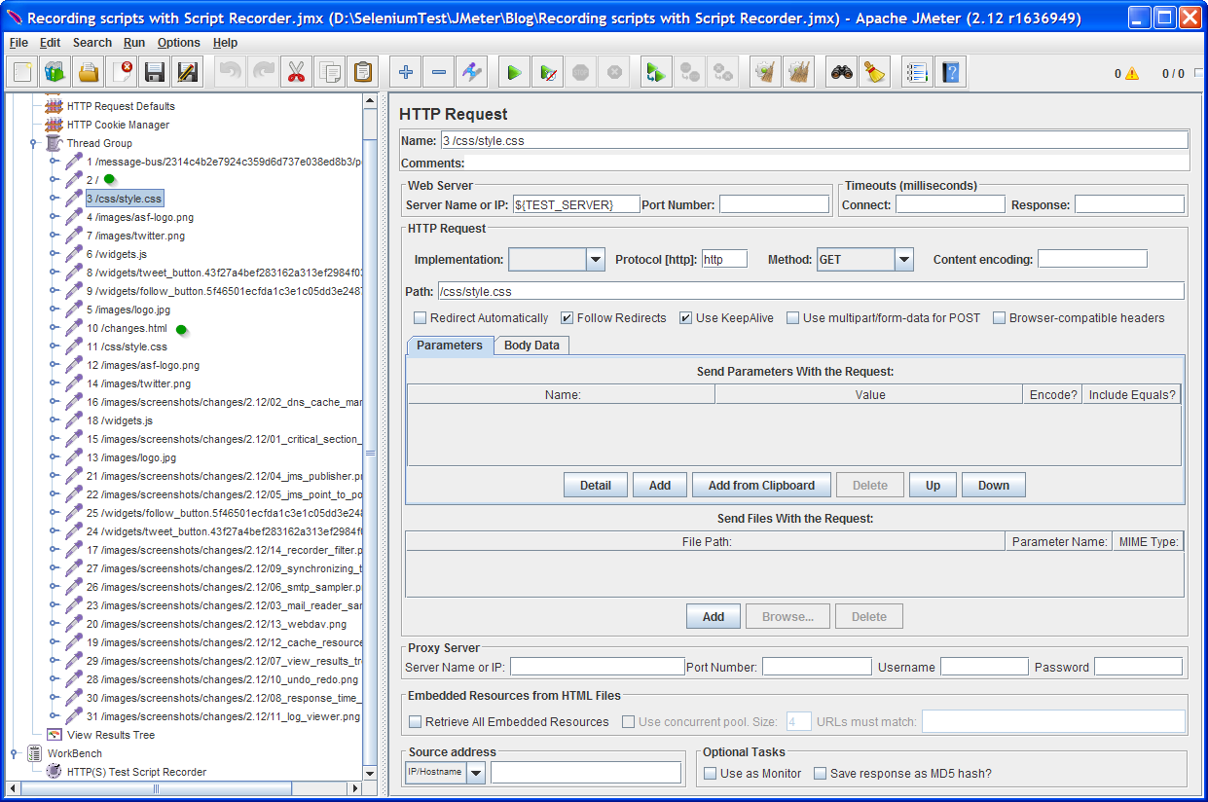Enable Retrieve All Embedded Resources

(x=416, y=722)
